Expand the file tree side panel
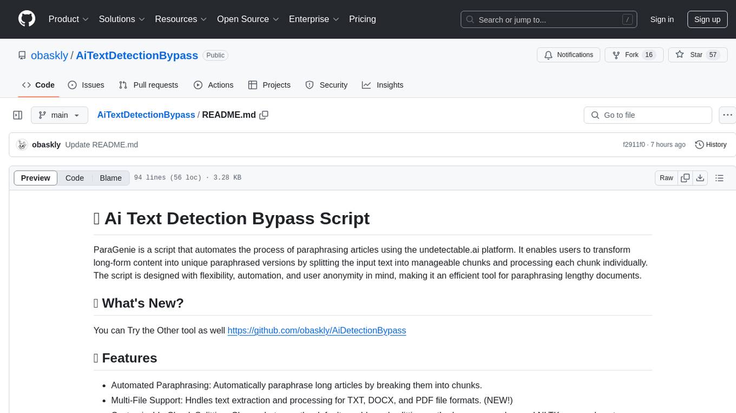The height and width of the screenshot is (413, 736). [x=18, y=115]
